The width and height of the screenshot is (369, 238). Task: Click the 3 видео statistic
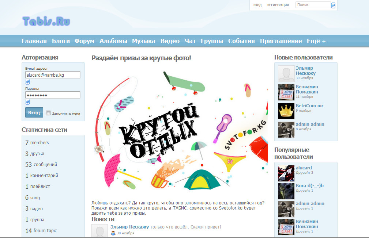point(34,209)
